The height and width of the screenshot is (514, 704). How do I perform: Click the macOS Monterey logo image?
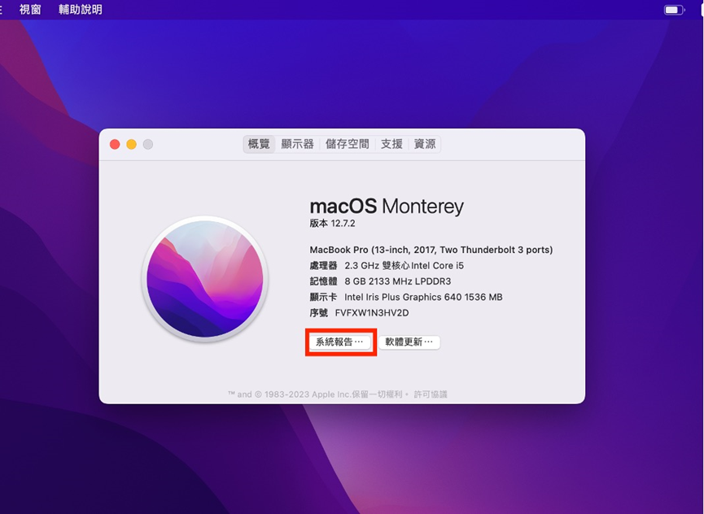pyautogui.click(x=205, y=278)
